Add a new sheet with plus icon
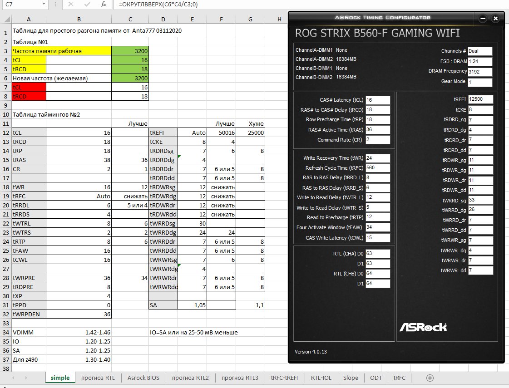The width and height of the screenshot is (509, 388). coord(430,378)
